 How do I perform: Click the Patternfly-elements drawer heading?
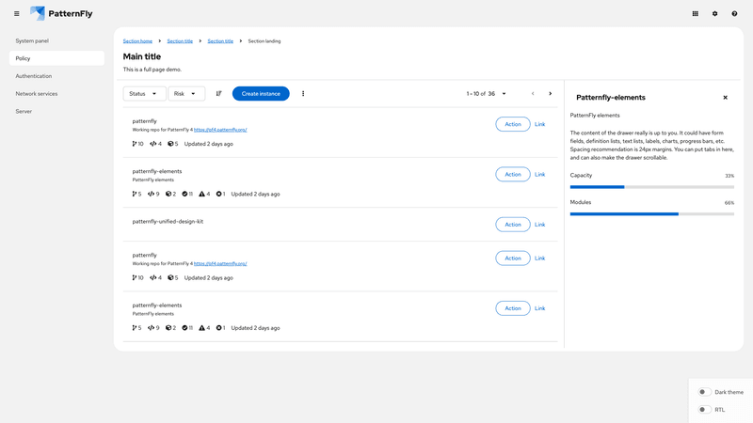610,98
